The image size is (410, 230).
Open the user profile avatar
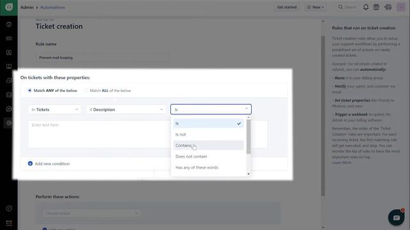(401, 7)
